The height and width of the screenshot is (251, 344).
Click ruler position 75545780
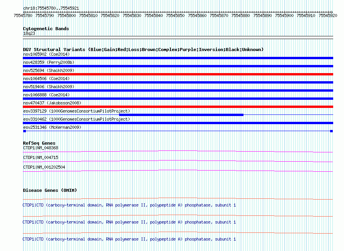[x=23, y=15]
